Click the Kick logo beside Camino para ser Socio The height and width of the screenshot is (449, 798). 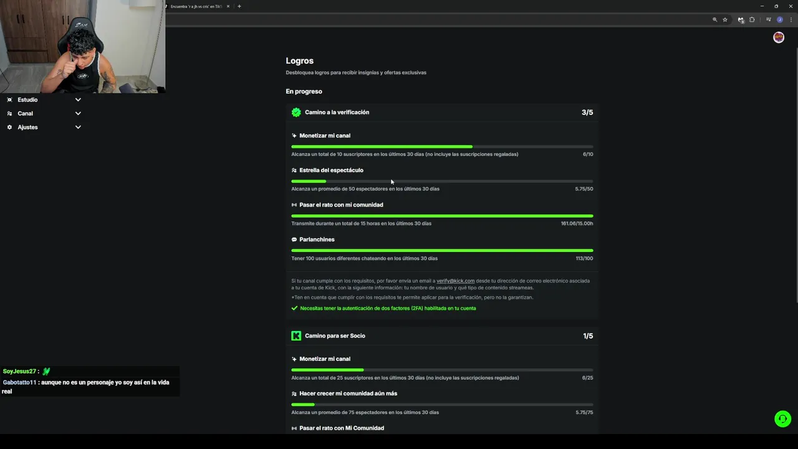pos(296,336)
